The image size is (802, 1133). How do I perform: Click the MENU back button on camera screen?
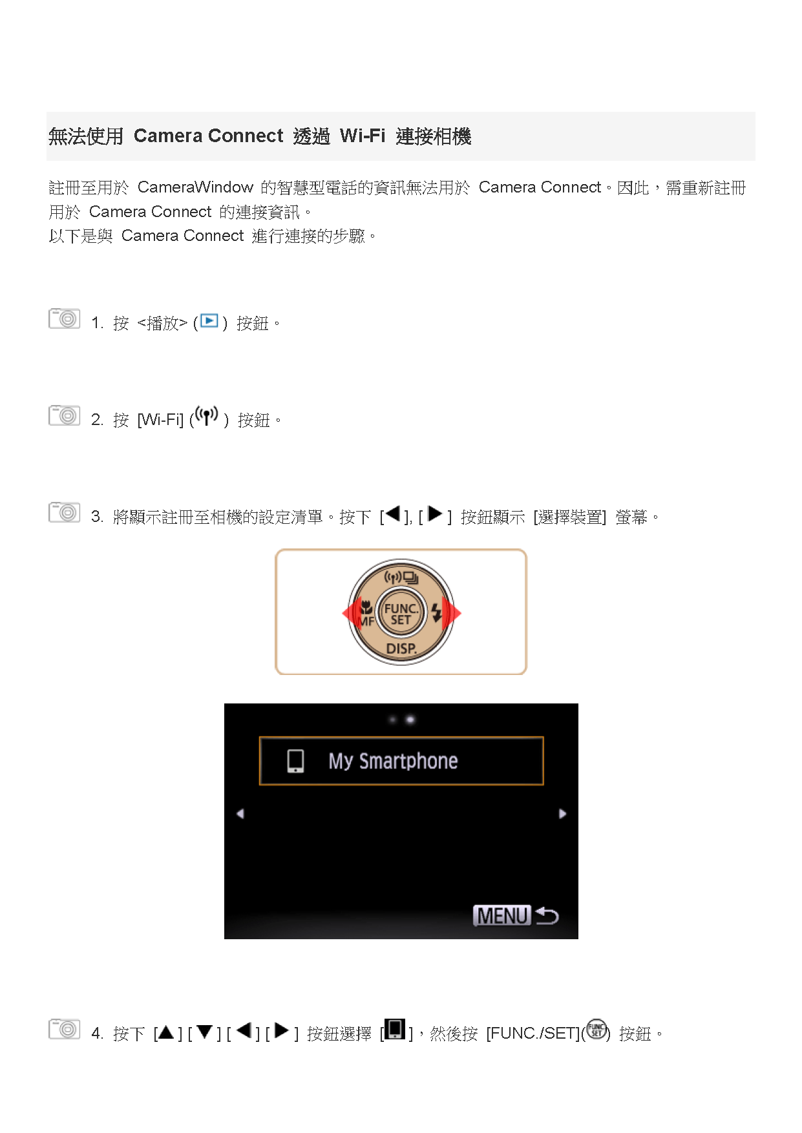[x=516, y=915]
